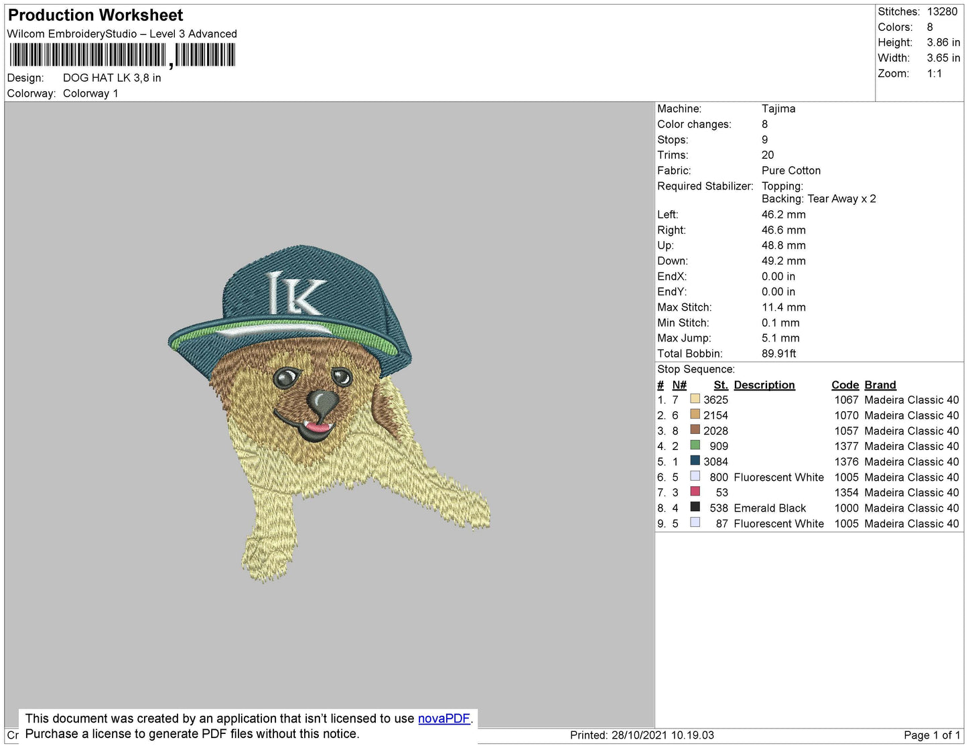This screenshot has height=748, width=968.
Task: Click the Zoom value 1:1
Action: pos(935,74)
